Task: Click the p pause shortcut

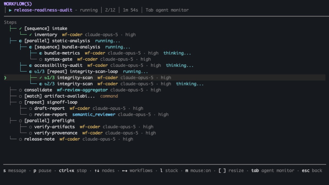Action: coord(42,170)
